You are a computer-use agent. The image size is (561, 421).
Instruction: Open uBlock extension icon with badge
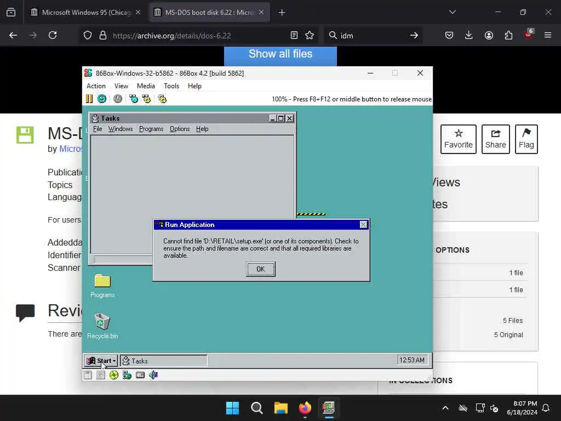click(529, 35)
